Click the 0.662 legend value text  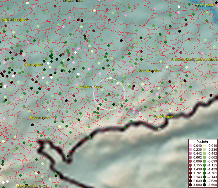[197, 158]
